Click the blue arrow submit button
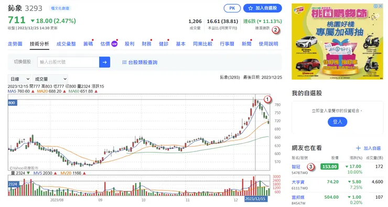The width and height of the screenshot is (388, 207). point(105,62)
